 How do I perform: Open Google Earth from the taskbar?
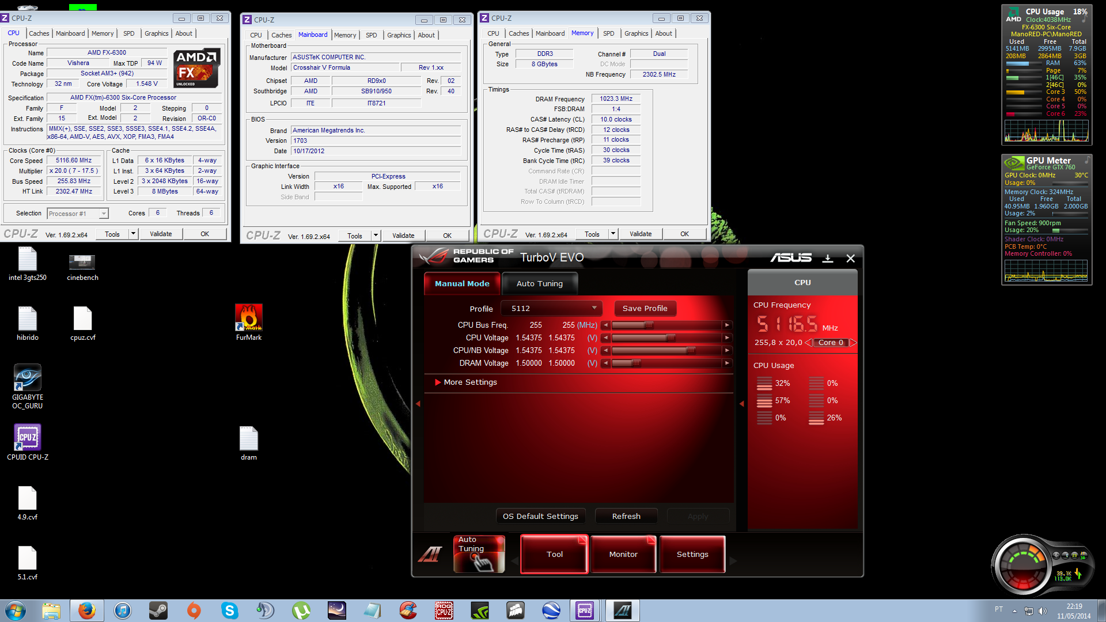(551, 610)
